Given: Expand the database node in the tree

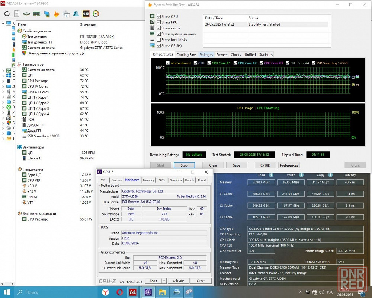Looking at the screenshot, I should pos(3,133).
